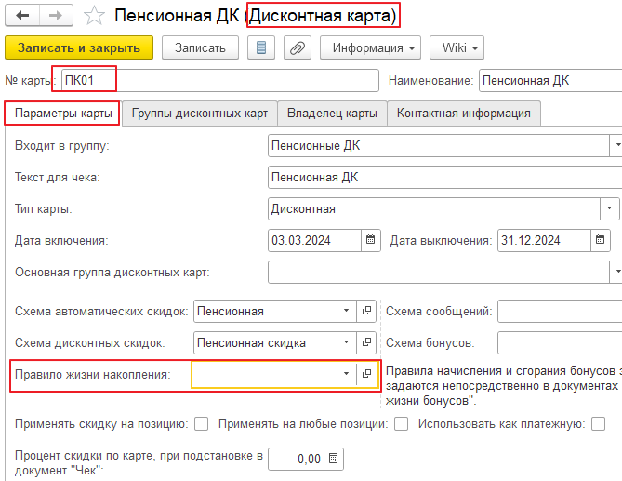Click into the Текст для чека field
622x481 pixels.
click(x=442, y=177)
